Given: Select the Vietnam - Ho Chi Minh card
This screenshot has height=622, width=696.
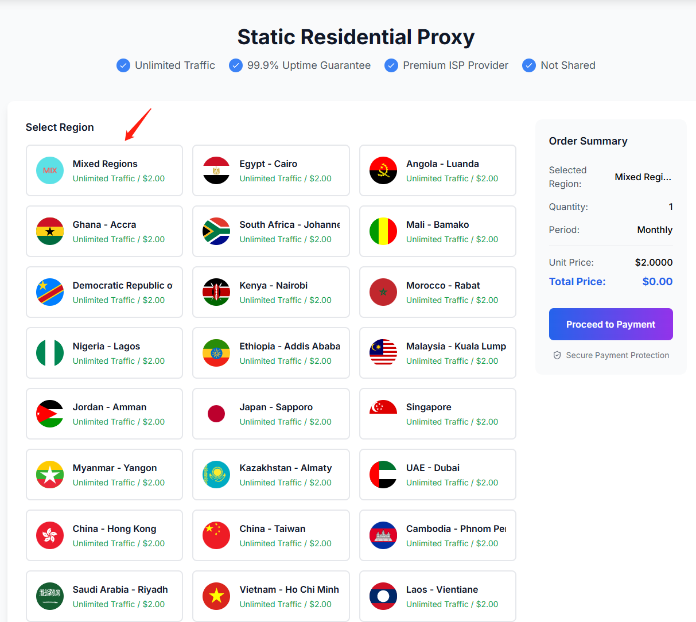Looking at the screenshot, I should click(x=271, y=596).
